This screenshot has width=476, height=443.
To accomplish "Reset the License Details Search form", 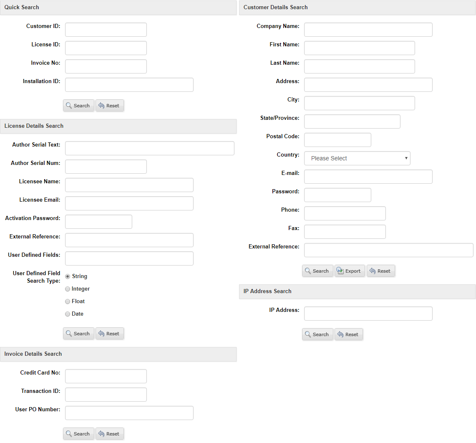I will [110, 334].
